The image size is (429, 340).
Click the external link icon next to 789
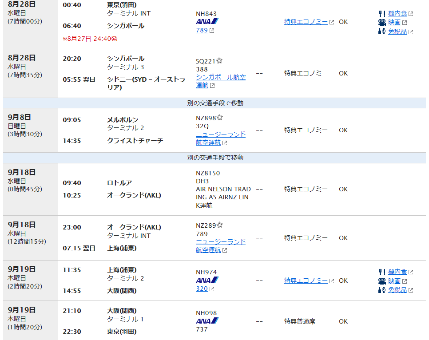pos(211,30)
